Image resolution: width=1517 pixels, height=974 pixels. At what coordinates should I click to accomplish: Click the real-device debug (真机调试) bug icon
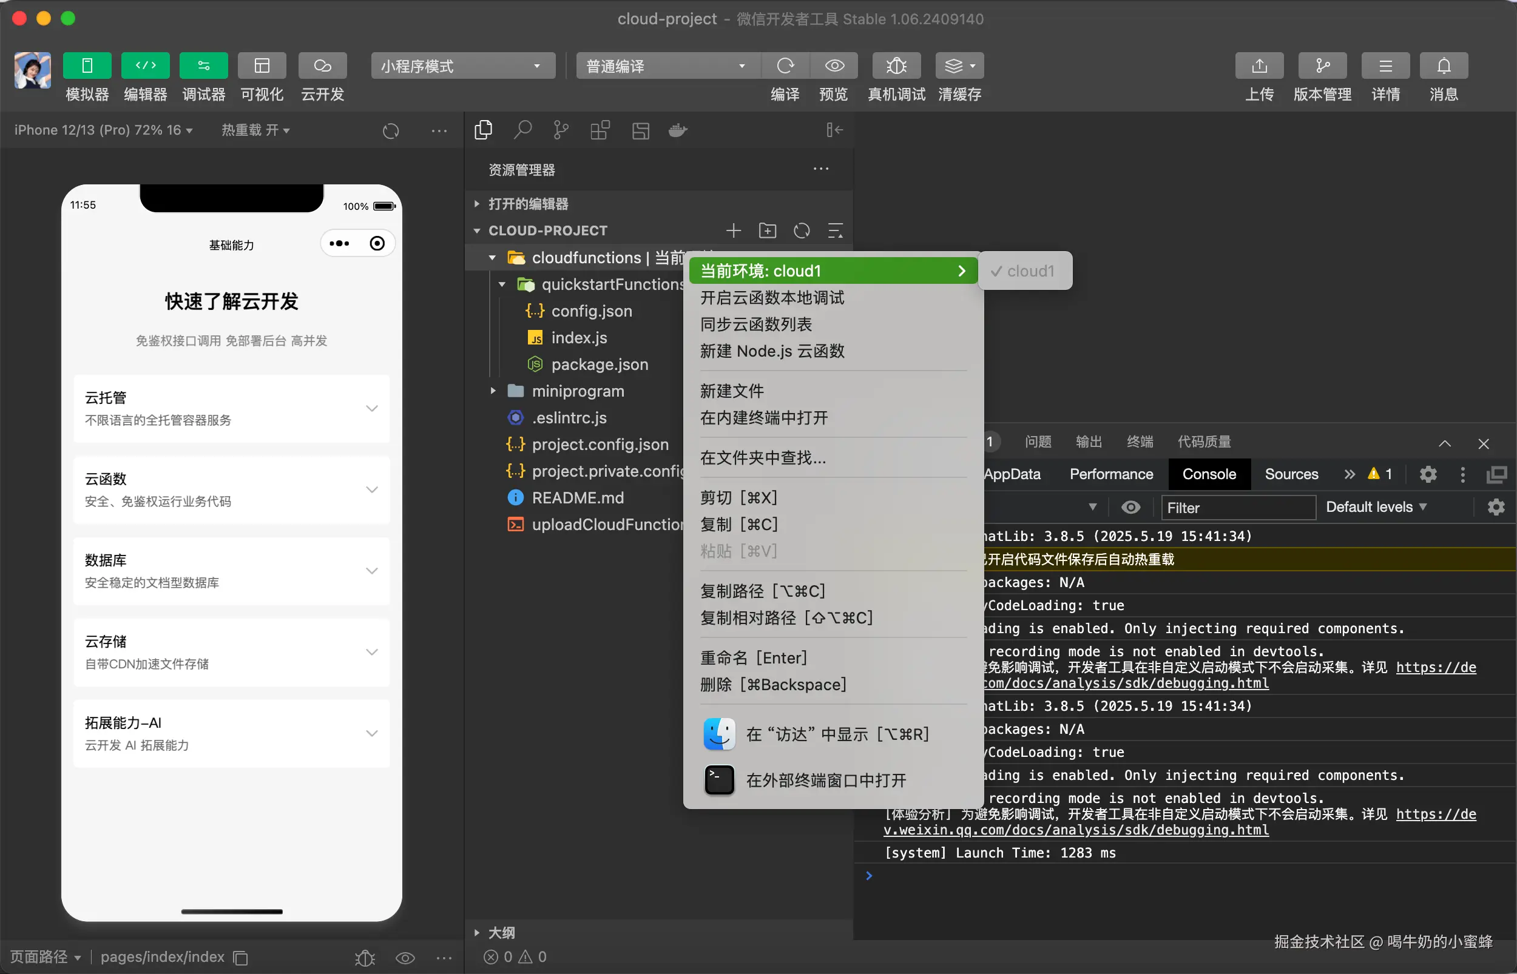click(x=896, y=65)
